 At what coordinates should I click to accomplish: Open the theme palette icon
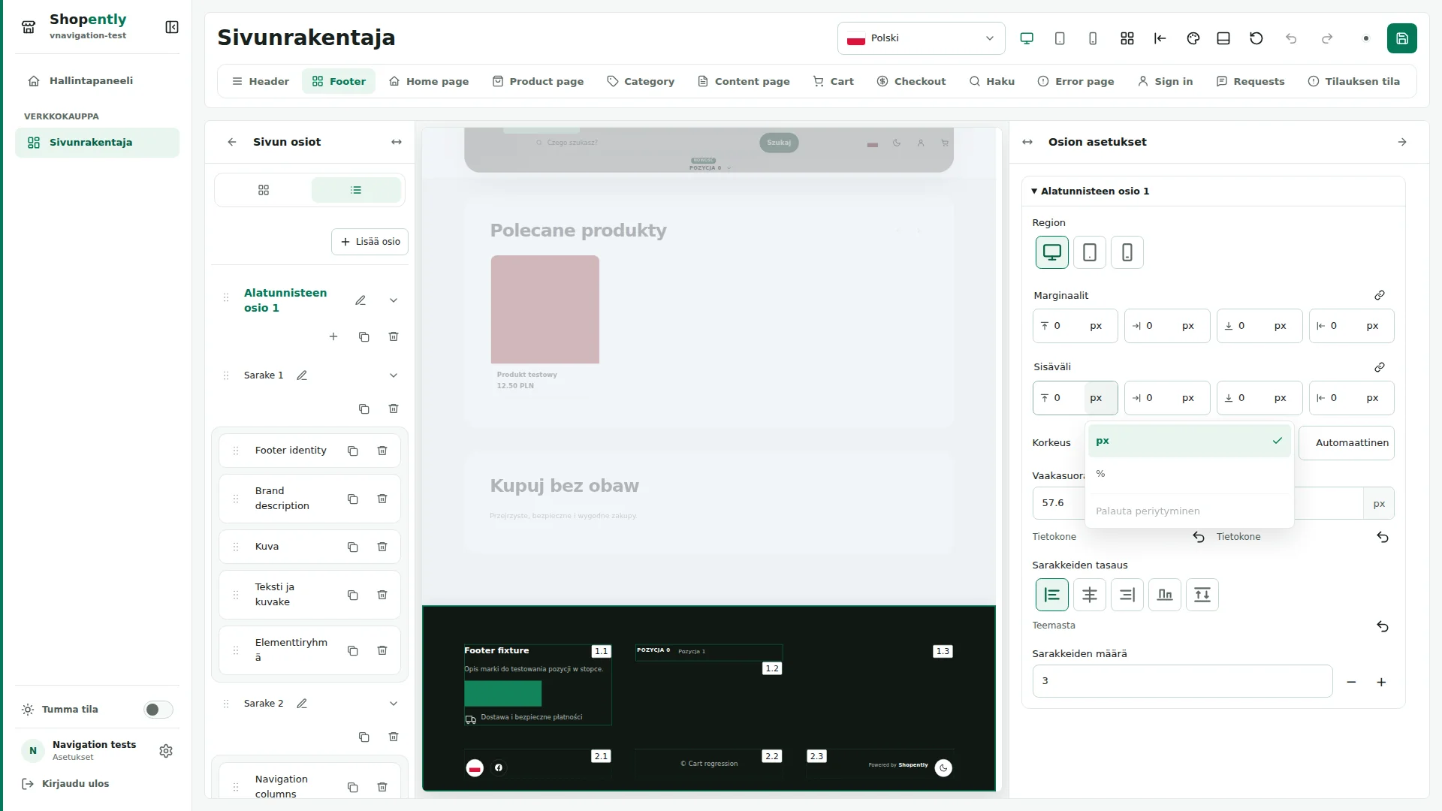pyautogui.click(x=1193, y=38)
